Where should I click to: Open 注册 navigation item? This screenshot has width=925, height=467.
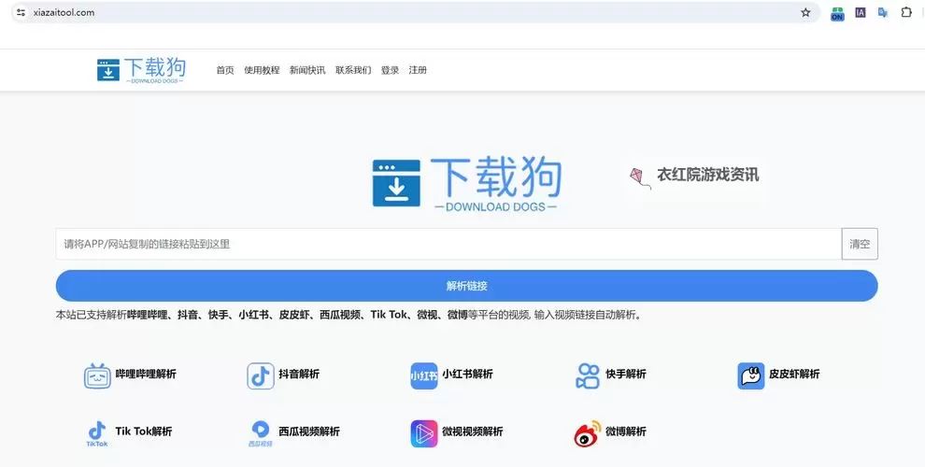(x=418, y=70)
